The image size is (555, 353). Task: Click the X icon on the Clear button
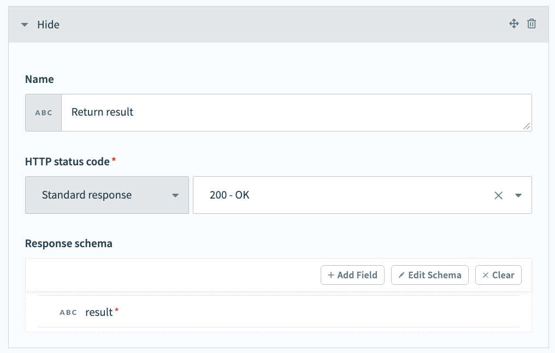pos(485,275)
